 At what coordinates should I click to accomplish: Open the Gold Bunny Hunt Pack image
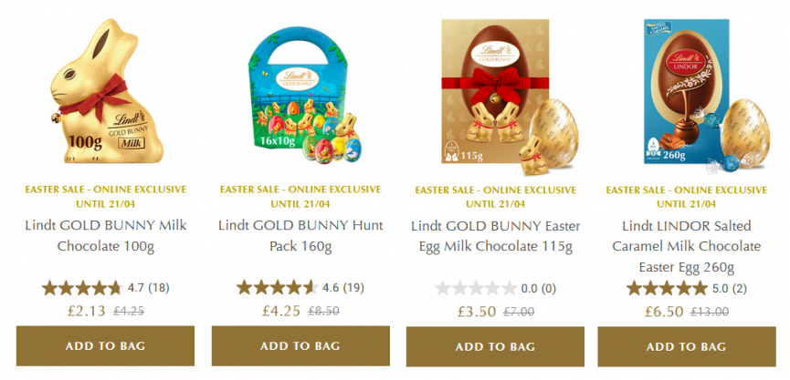(300, 94)
